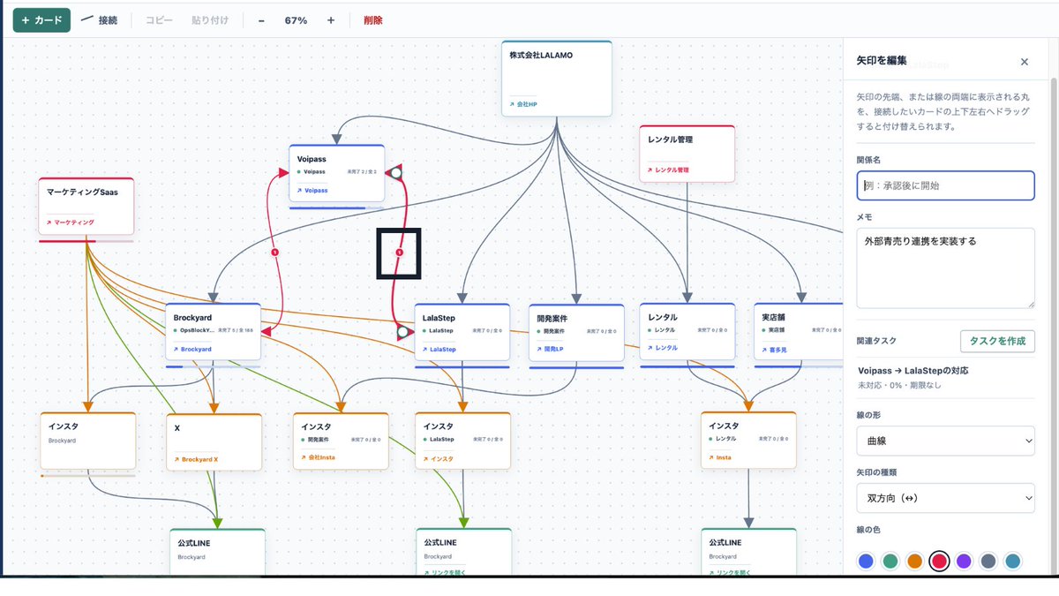Click 未完了 5 / 全 188 on Brockyard card

coord(236,330)
